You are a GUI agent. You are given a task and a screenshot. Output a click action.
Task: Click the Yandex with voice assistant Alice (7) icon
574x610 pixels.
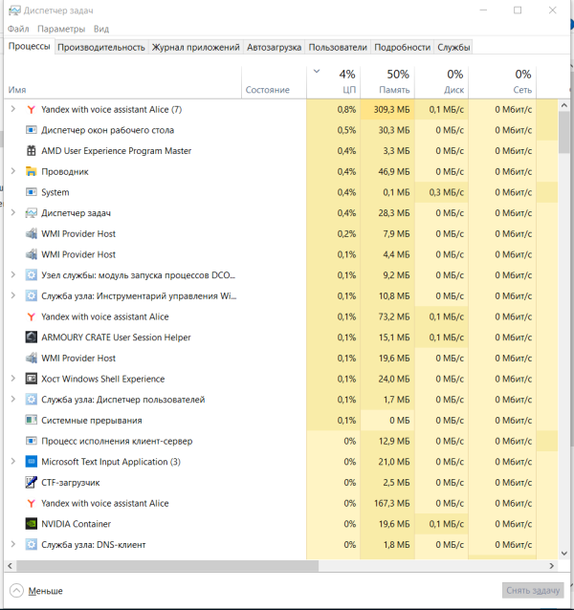pos(32,110)
